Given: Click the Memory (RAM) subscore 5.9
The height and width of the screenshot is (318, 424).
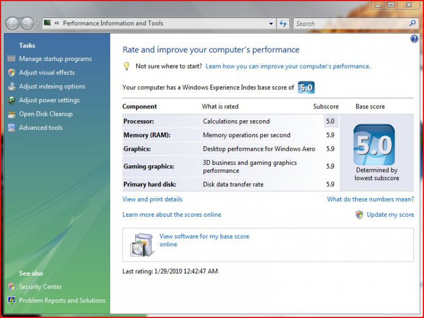Looking at the screenshot, I should [x=330, y=135].
